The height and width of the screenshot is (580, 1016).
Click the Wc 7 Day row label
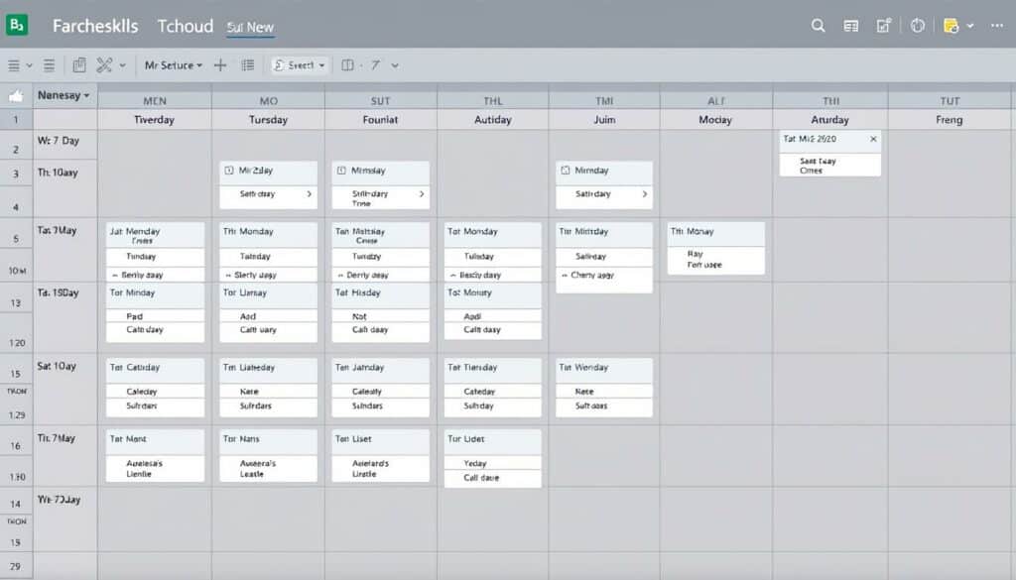point(59,141)
